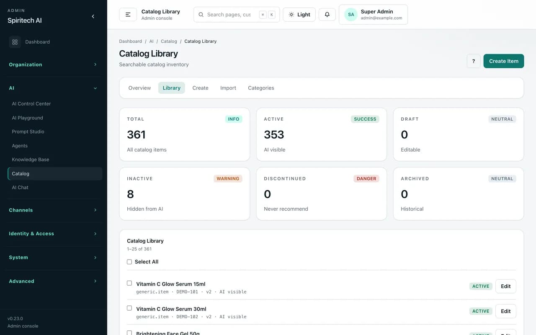Open the Draft stat card

pos(459,134)
